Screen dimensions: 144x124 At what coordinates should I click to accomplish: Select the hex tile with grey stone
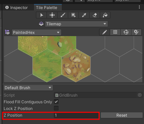pyautogui.click(x=62, y=46)
